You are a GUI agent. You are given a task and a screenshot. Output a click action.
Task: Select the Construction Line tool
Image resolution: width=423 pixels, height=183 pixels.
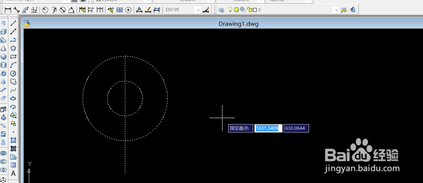point(13,32)
